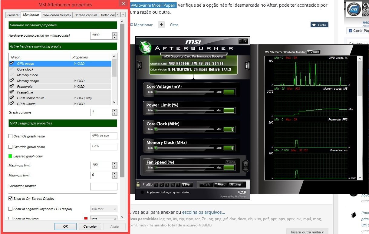The width and height of the screenshot is (369, 234).
Task: Increase hardware polling period with up arrow
Action: (114, 34)
